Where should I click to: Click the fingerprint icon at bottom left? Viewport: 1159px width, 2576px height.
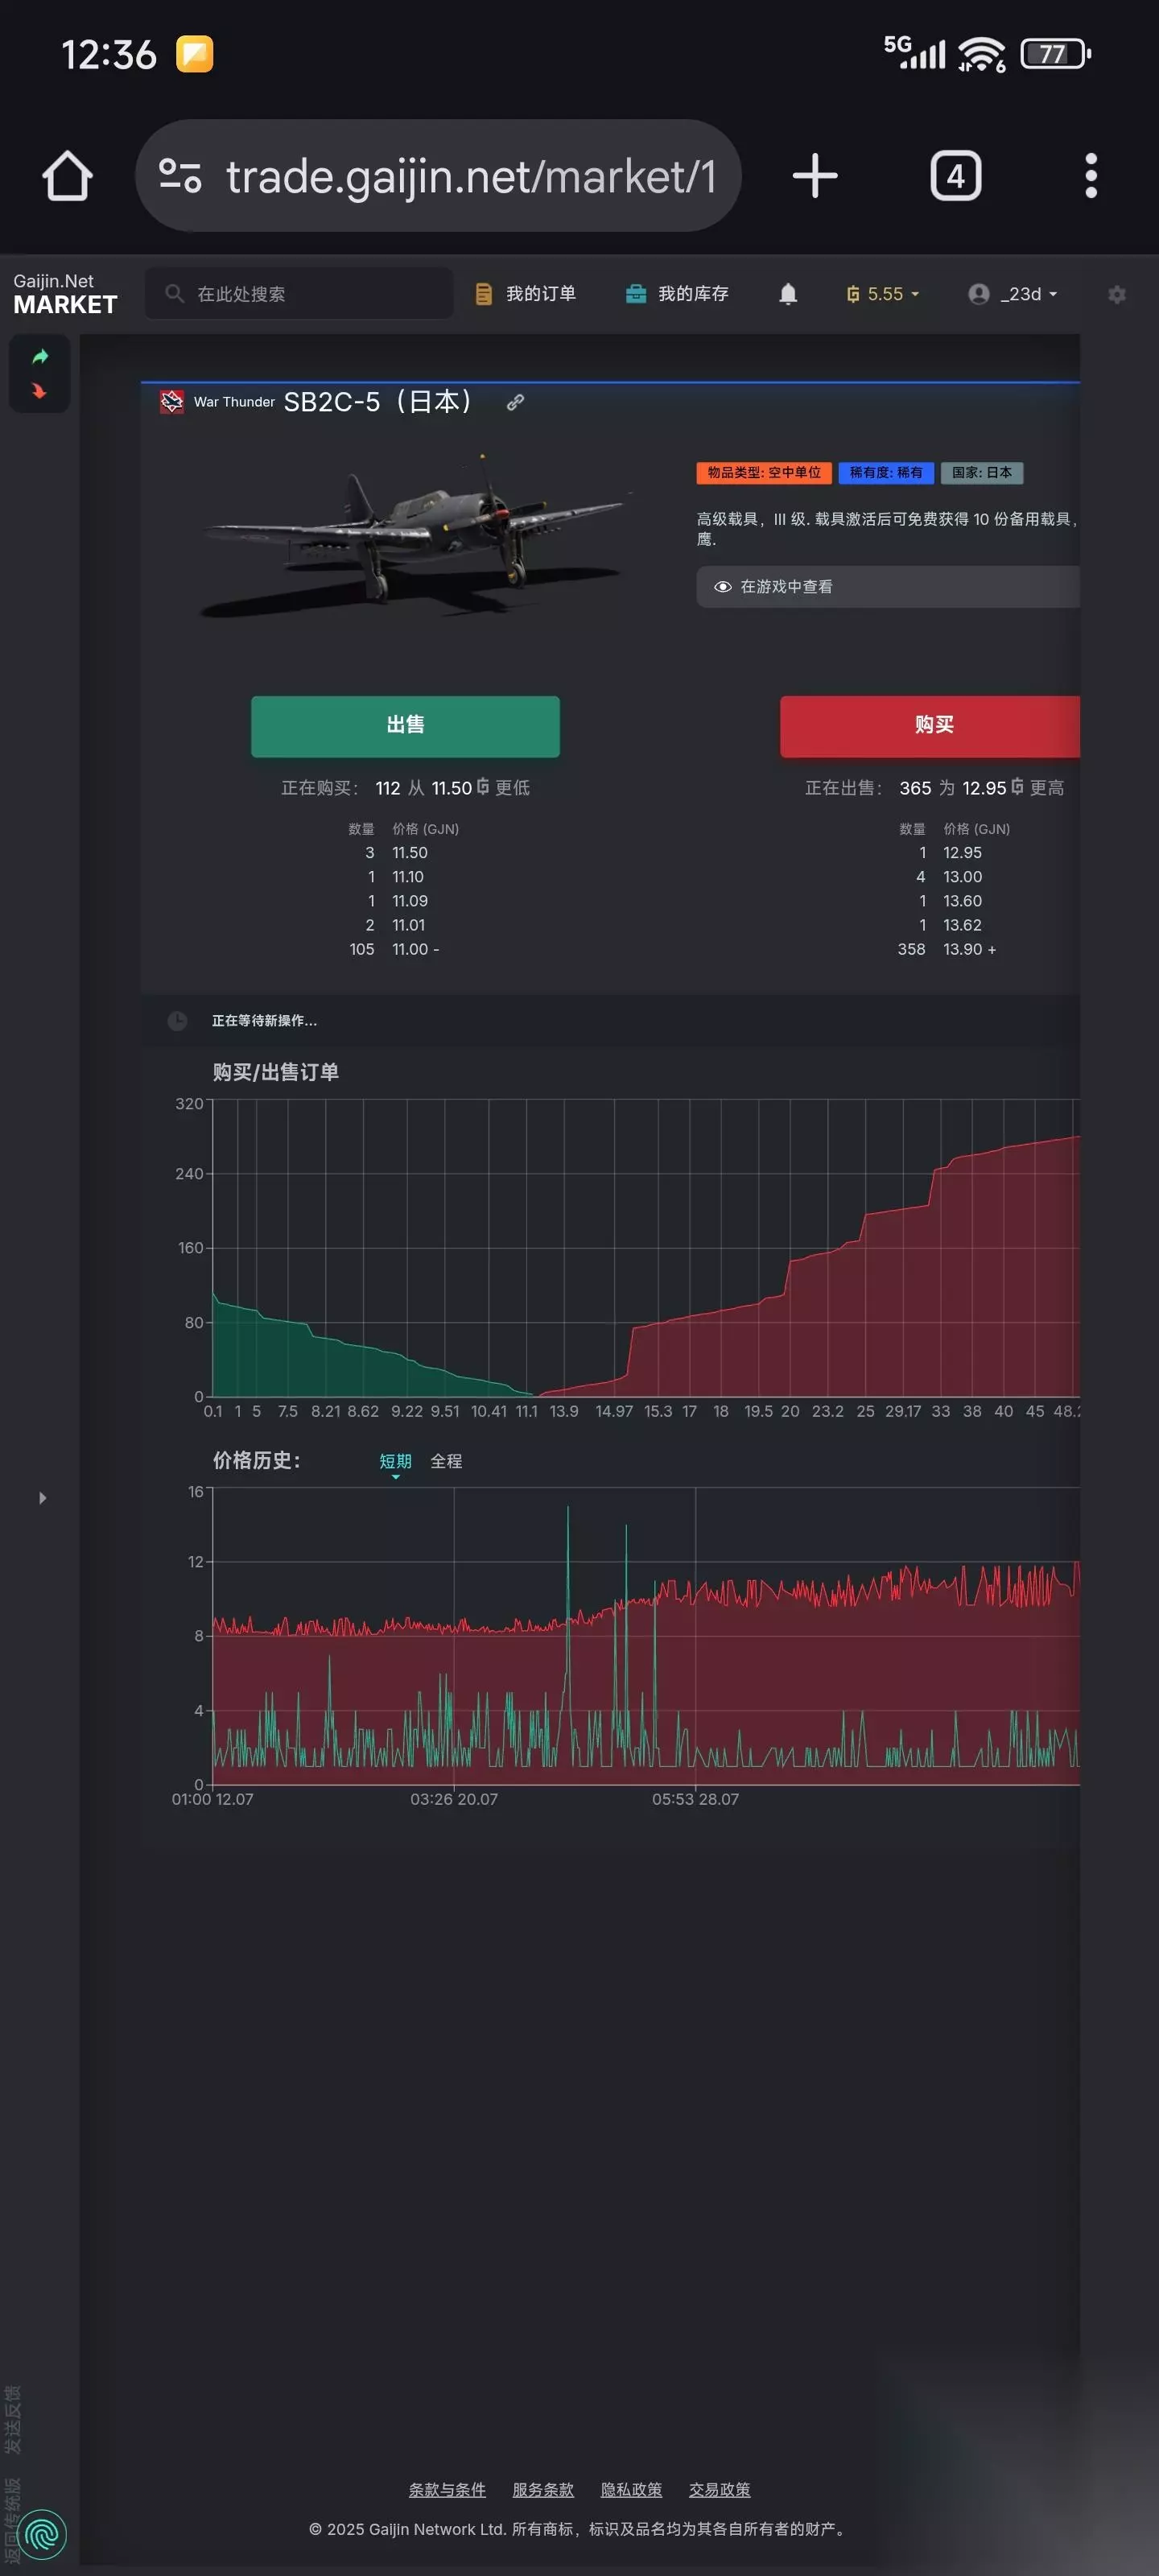43,2534
